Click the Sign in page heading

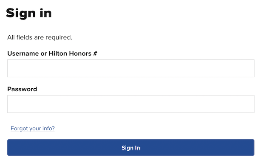click(29, 13)
